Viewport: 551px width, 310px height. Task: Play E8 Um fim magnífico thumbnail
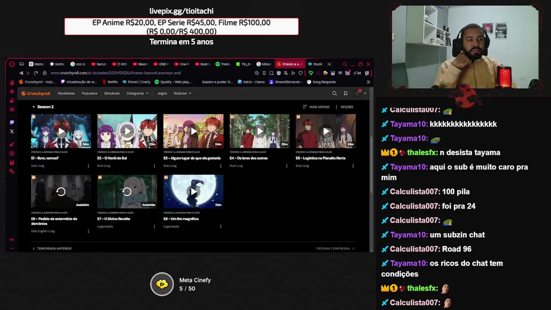pos(193,192)
